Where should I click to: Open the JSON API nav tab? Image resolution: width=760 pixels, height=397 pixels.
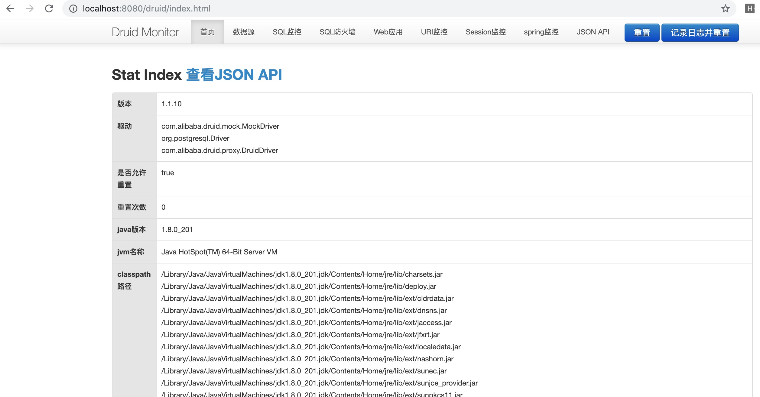[593, 32]
